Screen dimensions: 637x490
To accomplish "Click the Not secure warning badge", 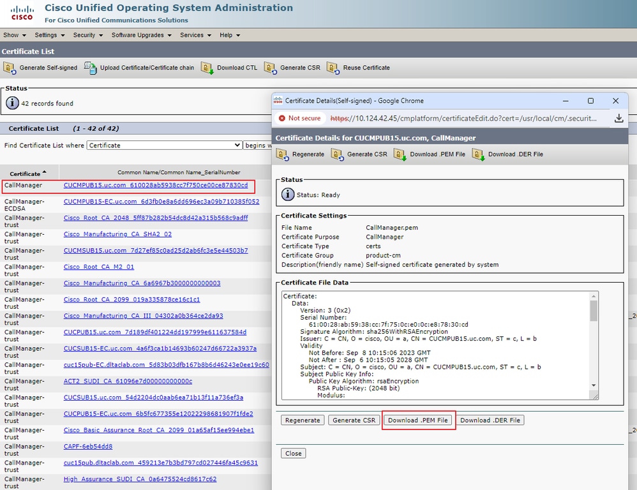I will (300, 118).
